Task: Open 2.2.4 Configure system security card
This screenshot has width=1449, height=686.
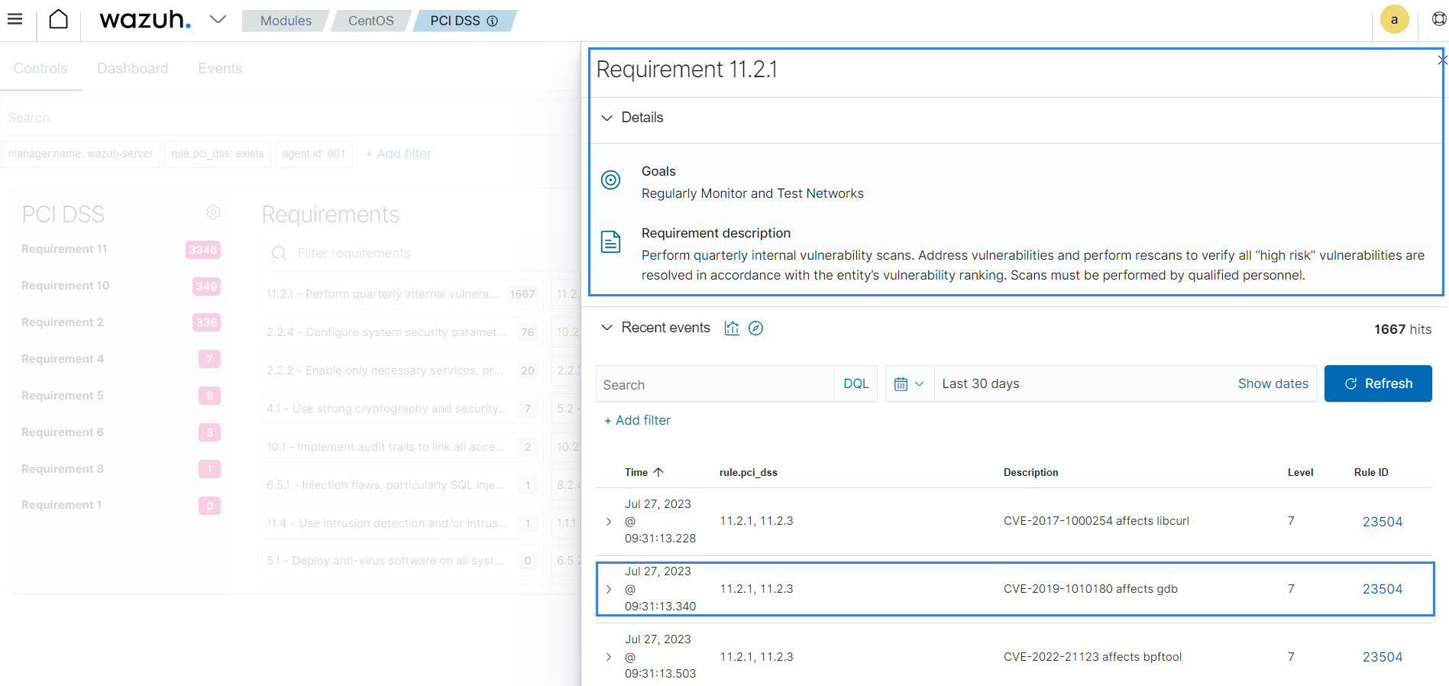Action: [x=402, y=332]
